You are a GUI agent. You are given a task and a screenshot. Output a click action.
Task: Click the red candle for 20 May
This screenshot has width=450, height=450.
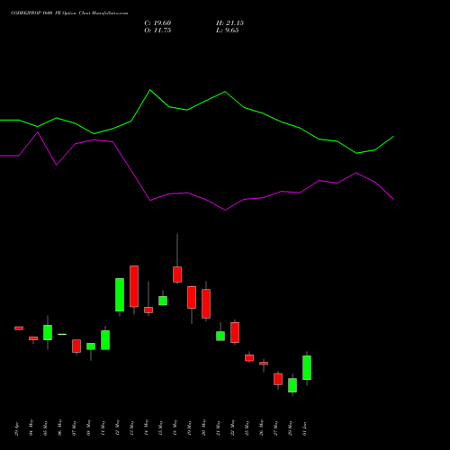point(206,303)
